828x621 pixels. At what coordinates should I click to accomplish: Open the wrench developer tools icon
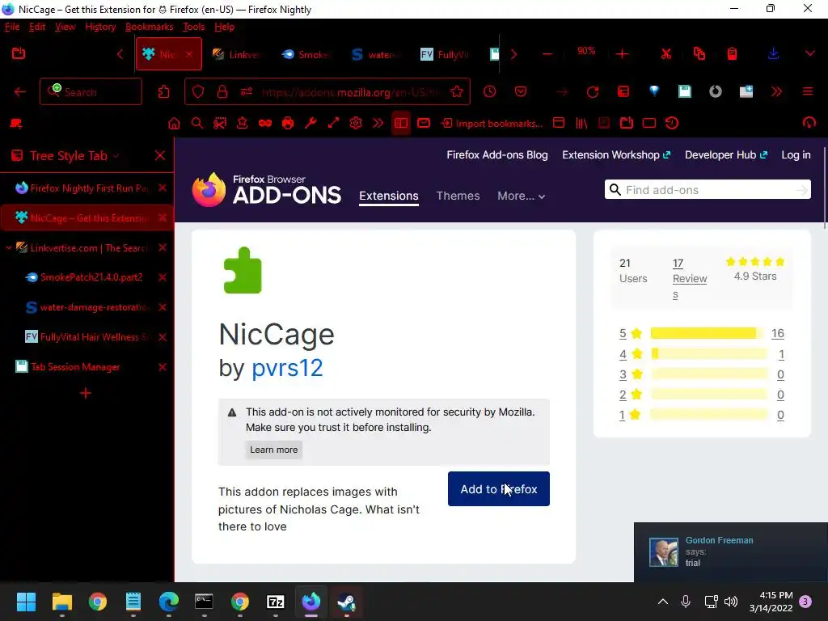(310, 124)
